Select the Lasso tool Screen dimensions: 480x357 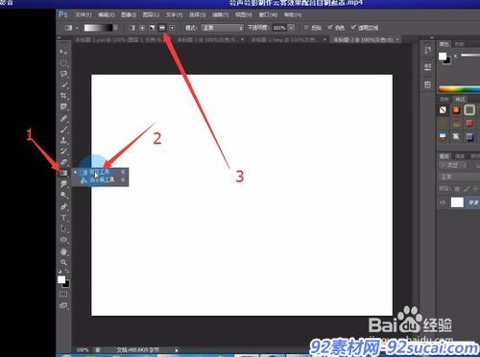pyautogui.click(x=63, y=74)
